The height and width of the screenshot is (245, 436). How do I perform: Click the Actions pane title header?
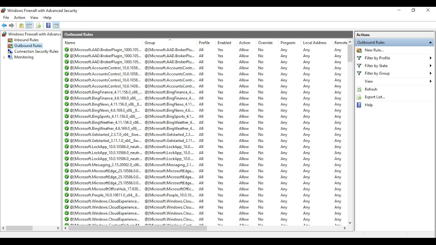pos(394,35)
